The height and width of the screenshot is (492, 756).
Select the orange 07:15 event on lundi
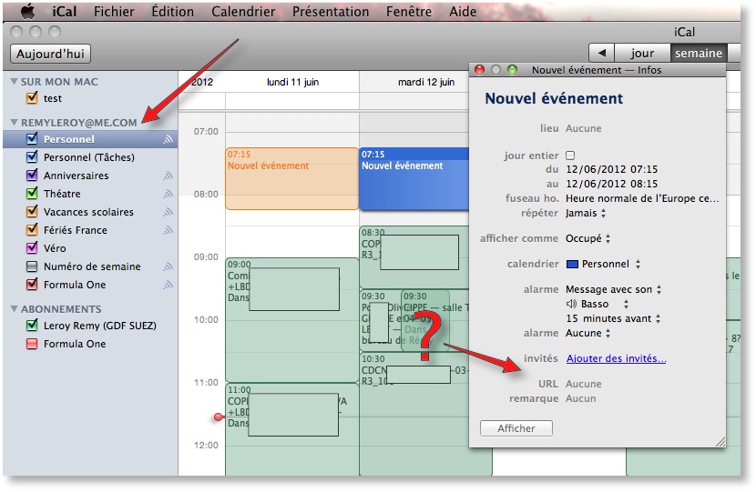[x=291, y=178]
